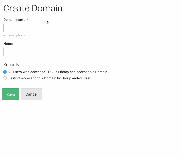Enable Restrict access by Group radio button
182x158 pixels.
[x=5, y=78]
